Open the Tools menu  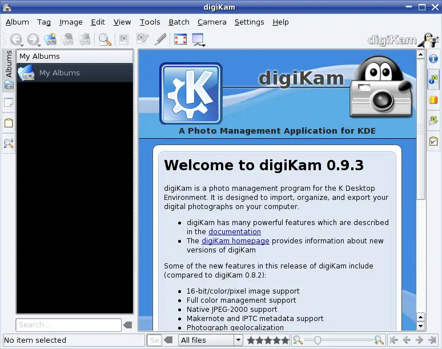click(150, 22)
